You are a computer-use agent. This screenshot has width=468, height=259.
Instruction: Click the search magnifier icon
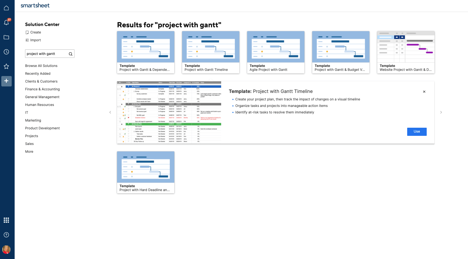[70, 54]
